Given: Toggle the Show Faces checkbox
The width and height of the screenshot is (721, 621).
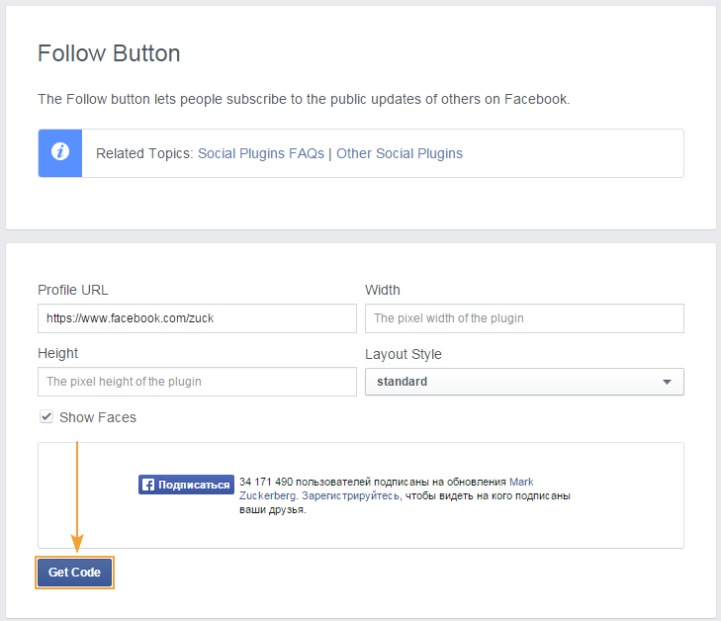Looking at the screenshot, I should coord(45,417).
